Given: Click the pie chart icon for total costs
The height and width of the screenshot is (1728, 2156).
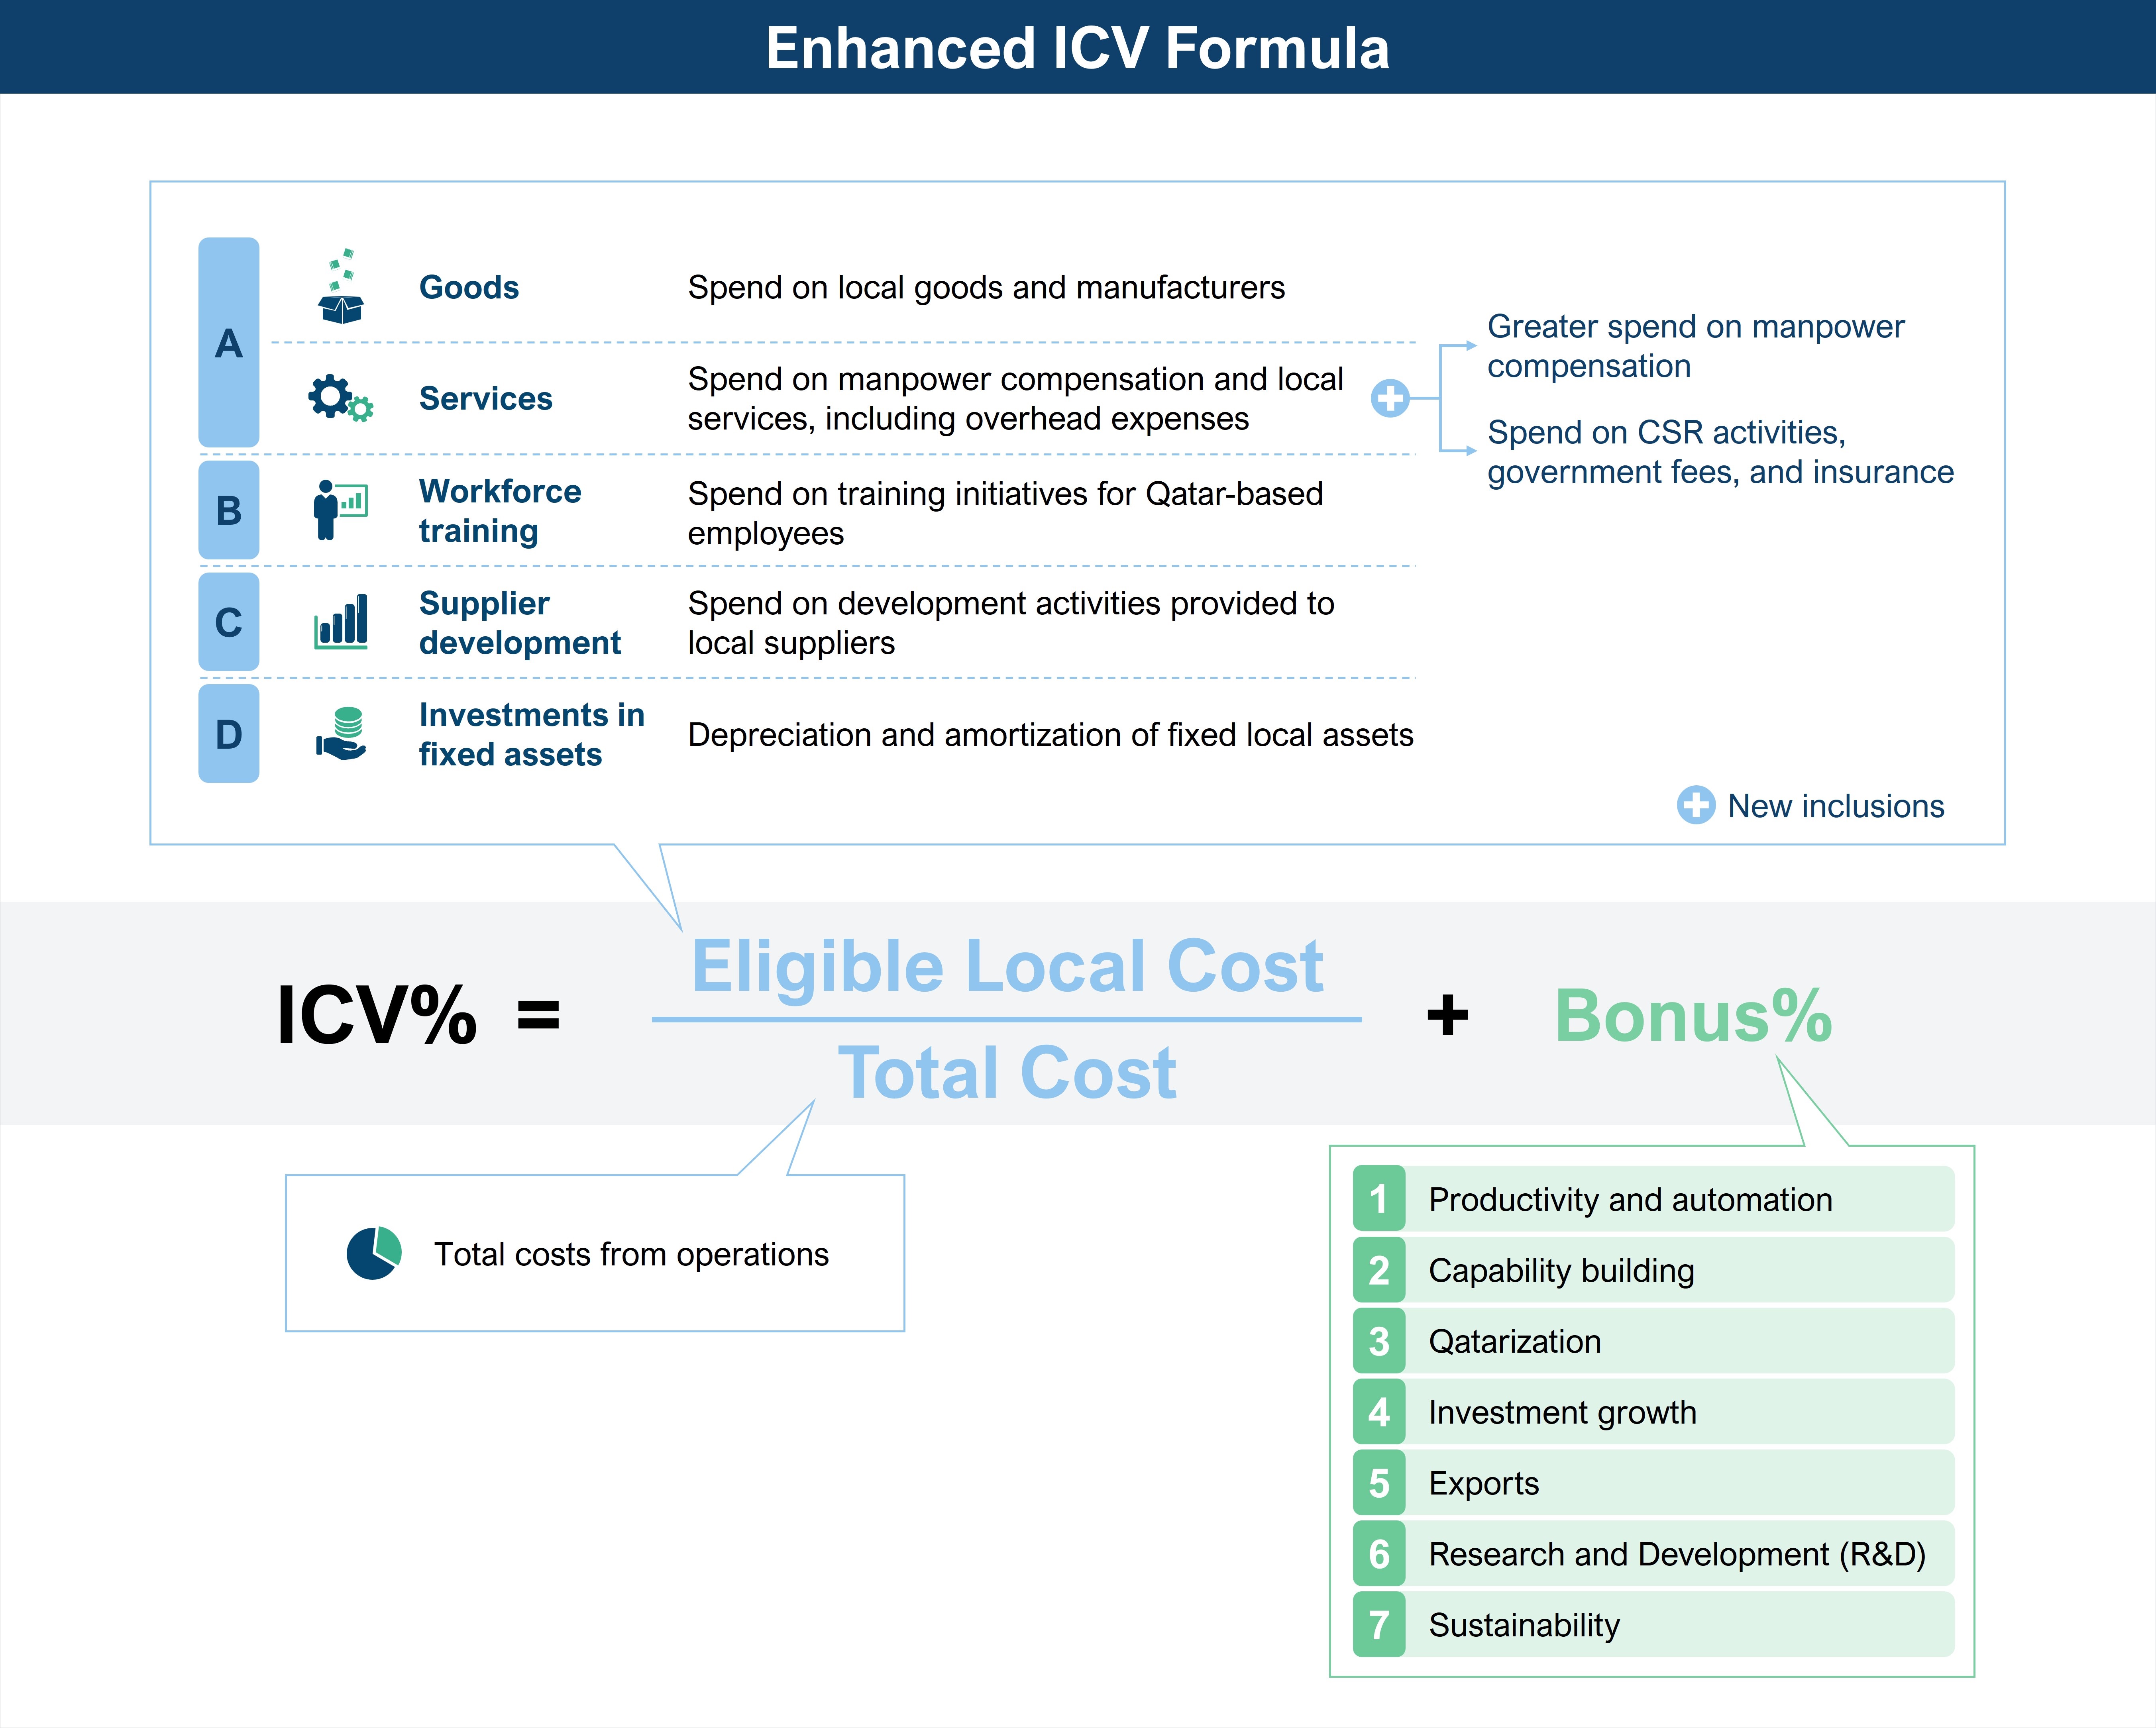Looking at the screenshot, I should (x=374, y=1253).
